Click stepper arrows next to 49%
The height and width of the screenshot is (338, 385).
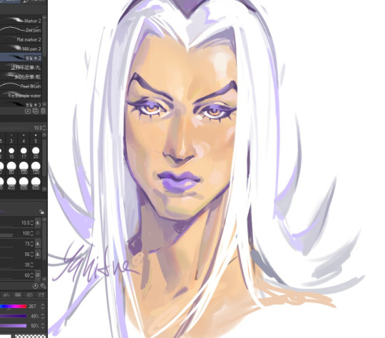(43, 316)
